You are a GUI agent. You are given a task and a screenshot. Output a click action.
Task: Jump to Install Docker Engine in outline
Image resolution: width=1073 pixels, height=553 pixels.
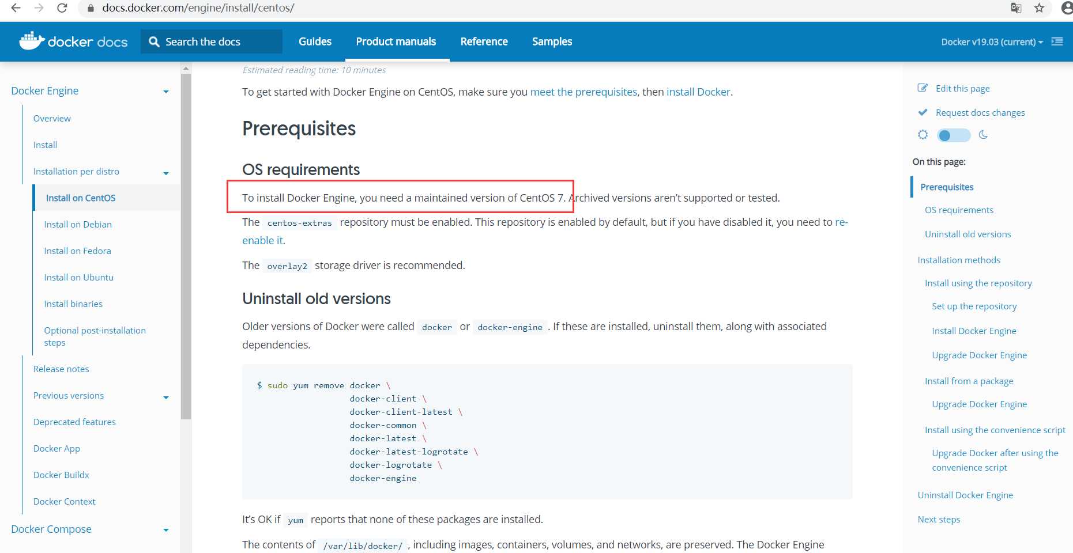[974, 331]
